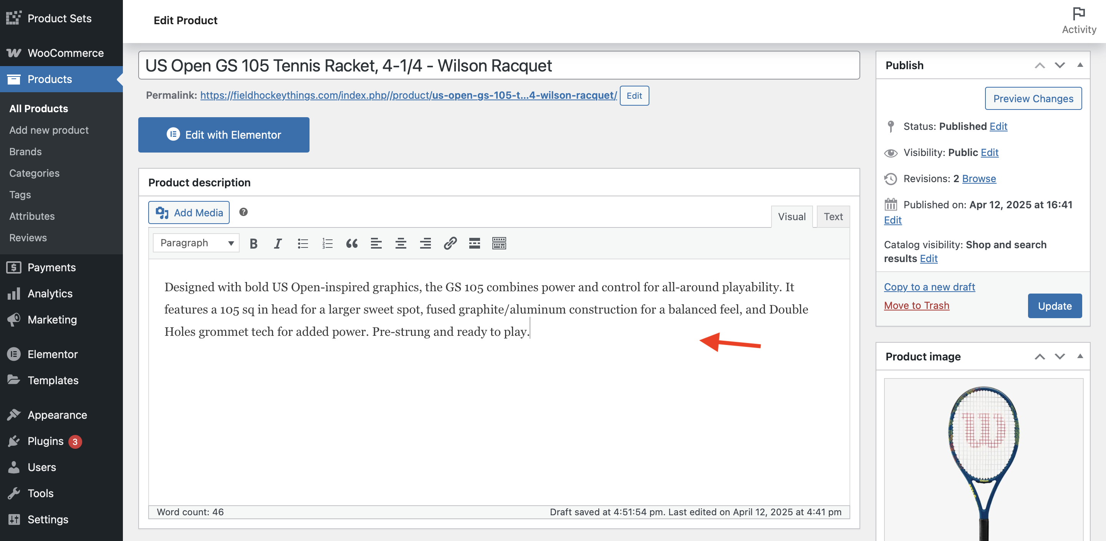Move the Publish box up
The width and height of the screenshot is (1106, 541).
[x=1040, y=65]
